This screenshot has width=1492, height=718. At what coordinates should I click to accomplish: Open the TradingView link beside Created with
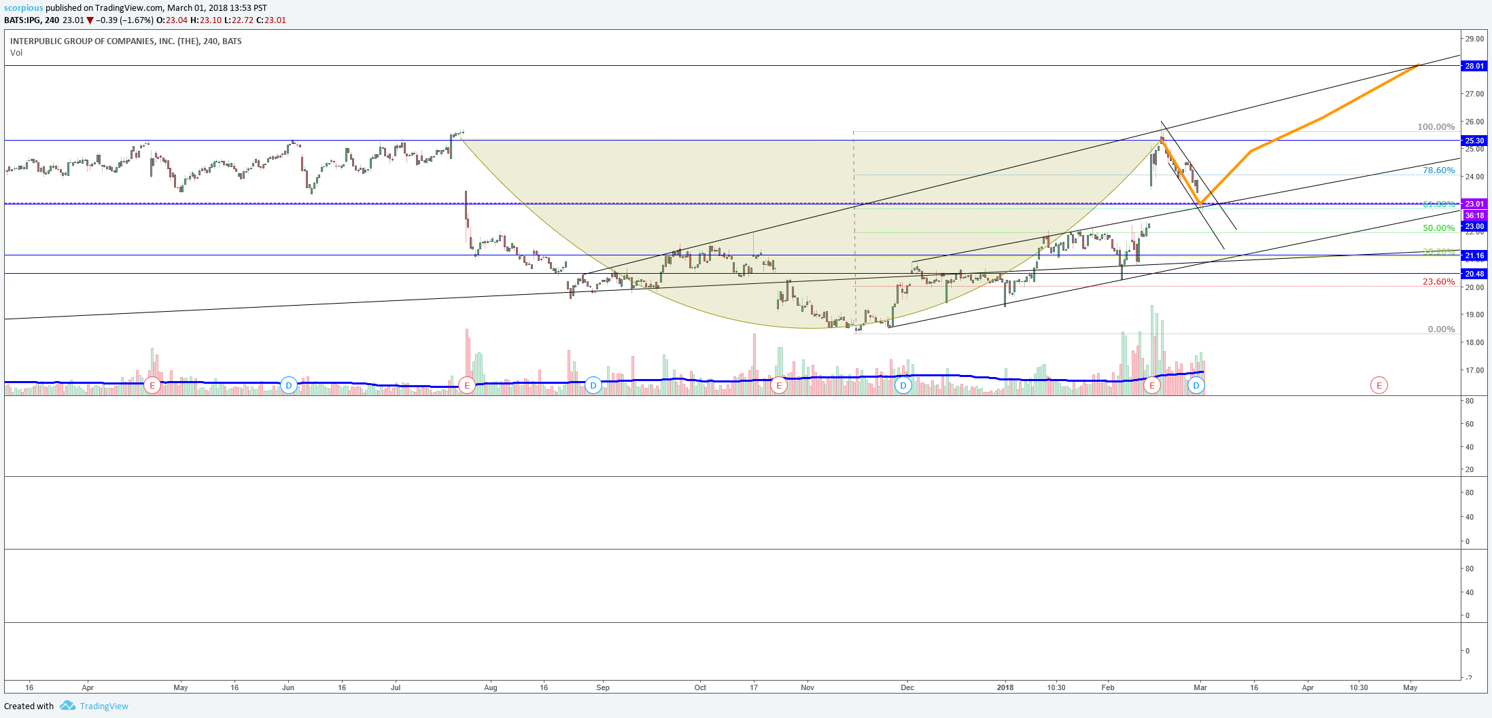click(x=104, y=706)
